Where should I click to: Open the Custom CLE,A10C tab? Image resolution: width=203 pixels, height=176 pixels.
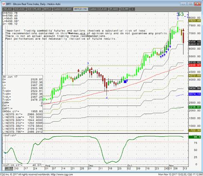[98, 9]
